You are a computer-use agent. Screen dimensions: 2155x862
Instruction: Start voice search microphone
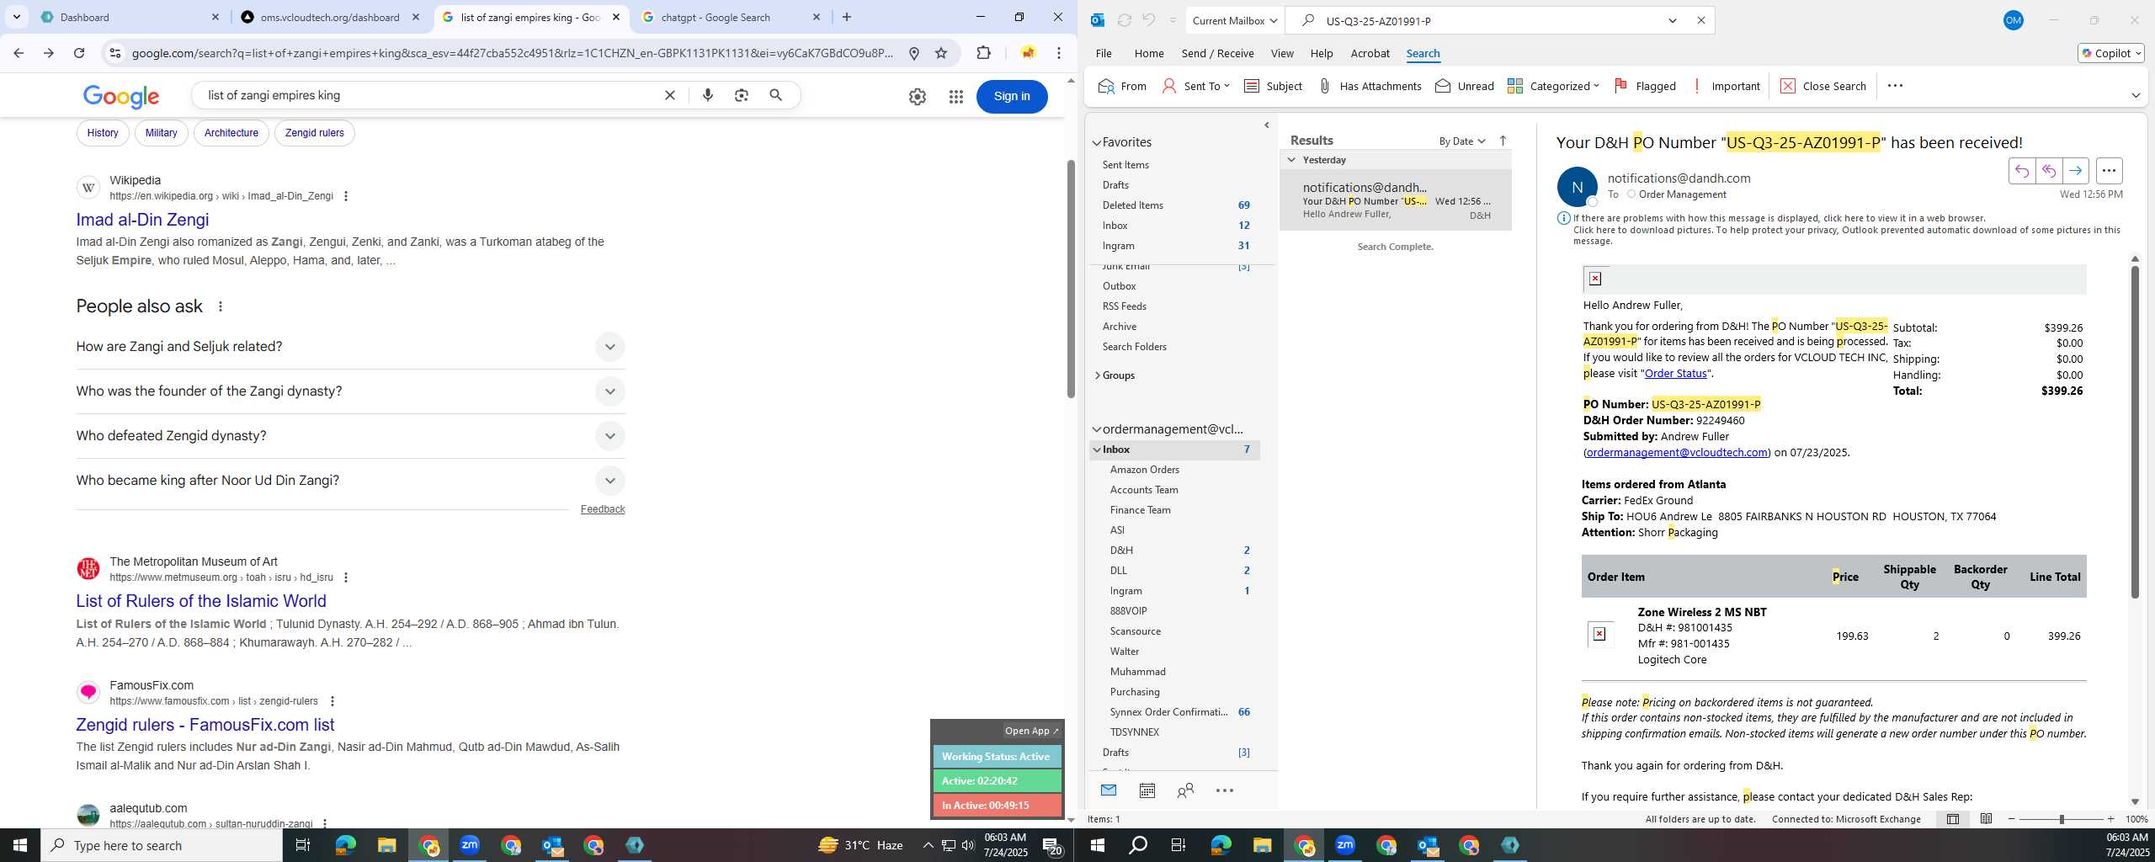coord(708,95)
